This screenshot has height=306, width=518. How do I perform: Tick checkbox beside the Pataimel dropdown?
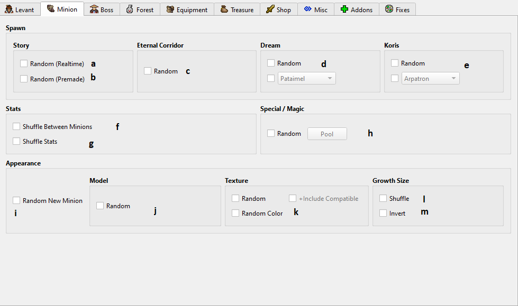[x=271, y=78]
